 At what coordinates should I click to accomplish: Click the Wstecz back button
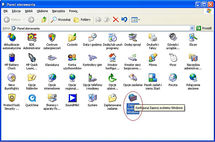pyautogui.click(x=12, y=20)
